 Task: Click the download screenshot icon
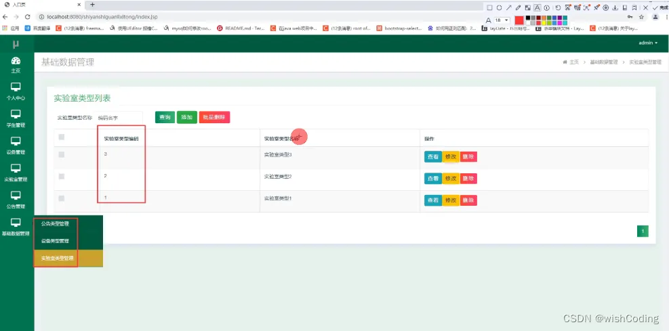[x=615, y=7]
